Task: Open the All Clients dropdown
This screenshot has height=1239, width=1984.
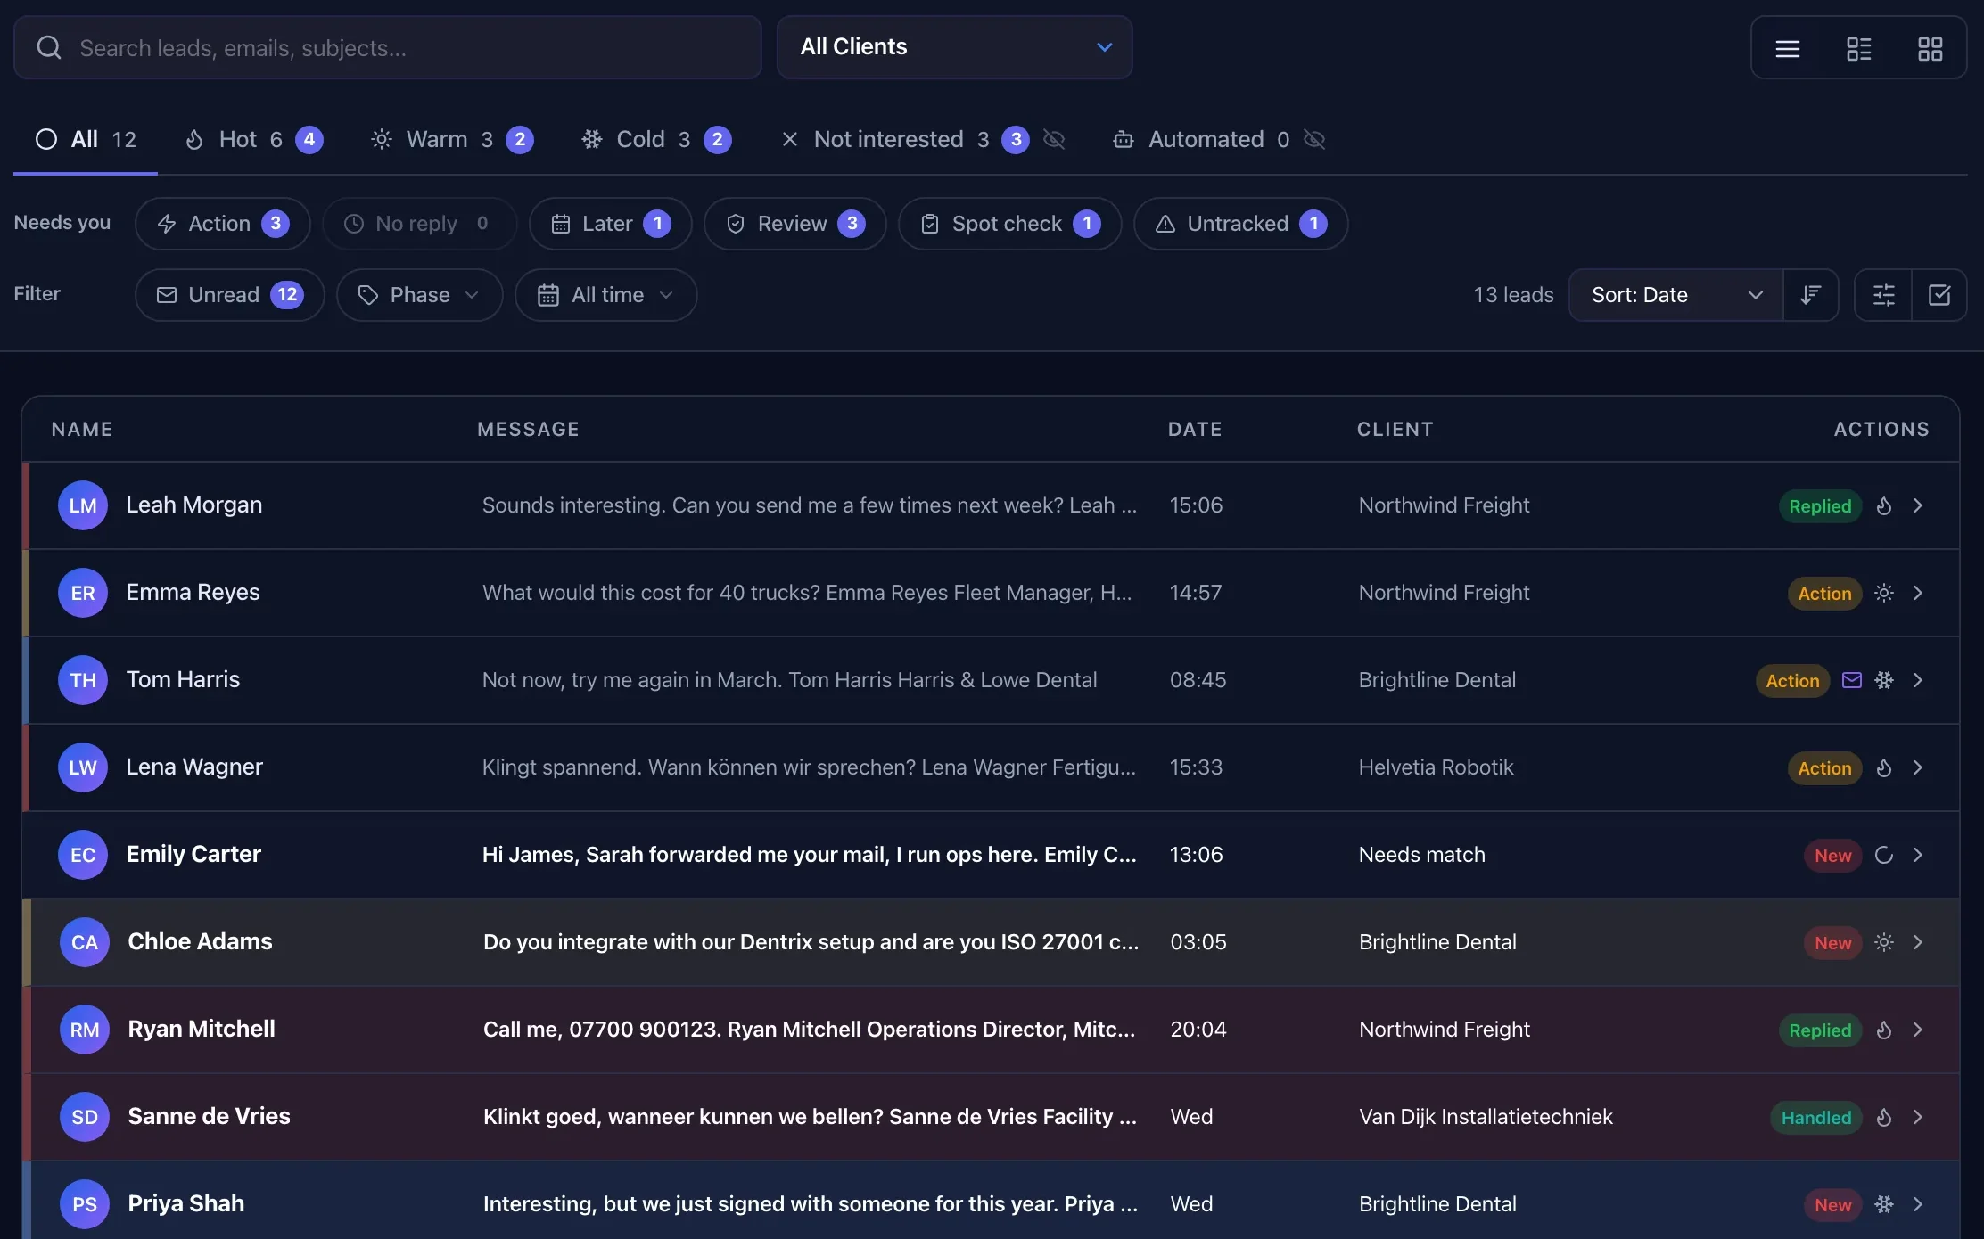Action: (954, 47)
